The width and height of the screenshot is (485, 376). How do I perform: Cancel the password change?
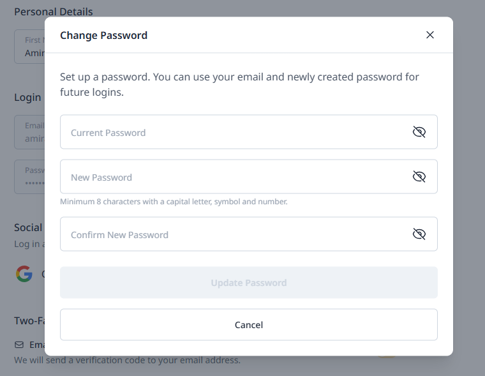[248, 325]
